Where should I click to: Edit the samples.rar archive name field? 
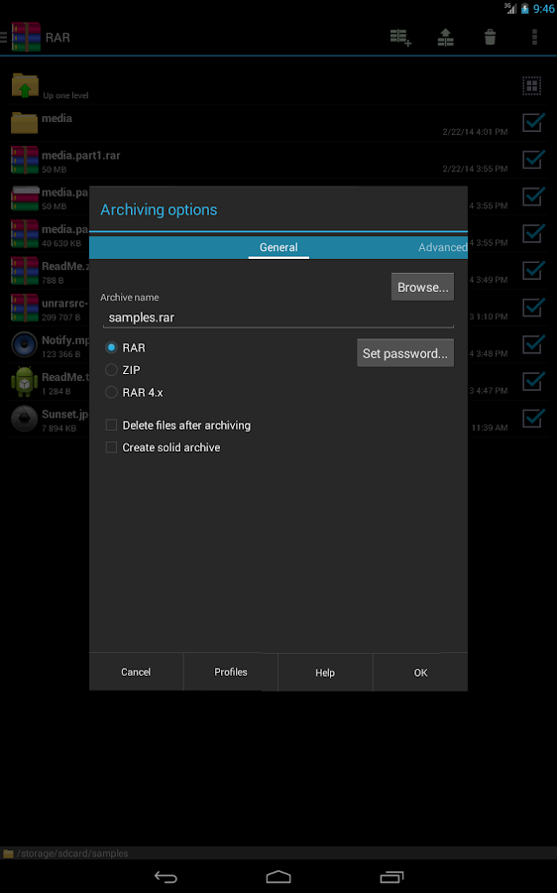pyautogui.click(x=278, y=318)
